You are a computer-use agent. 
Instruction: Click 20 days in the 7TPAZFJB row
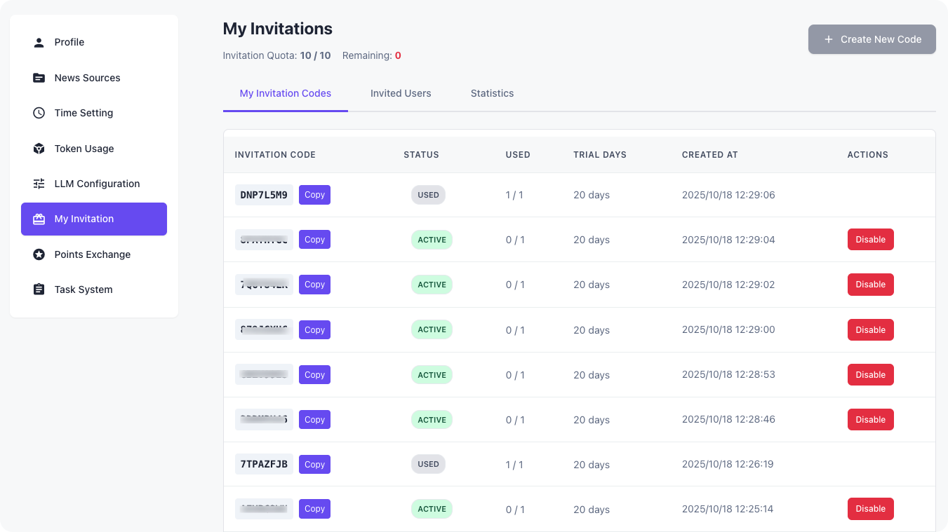592,464
